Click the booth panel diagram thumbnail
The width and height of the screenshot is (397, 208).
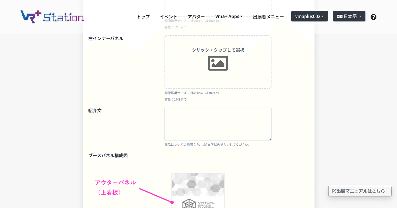[x=198, y=190]
